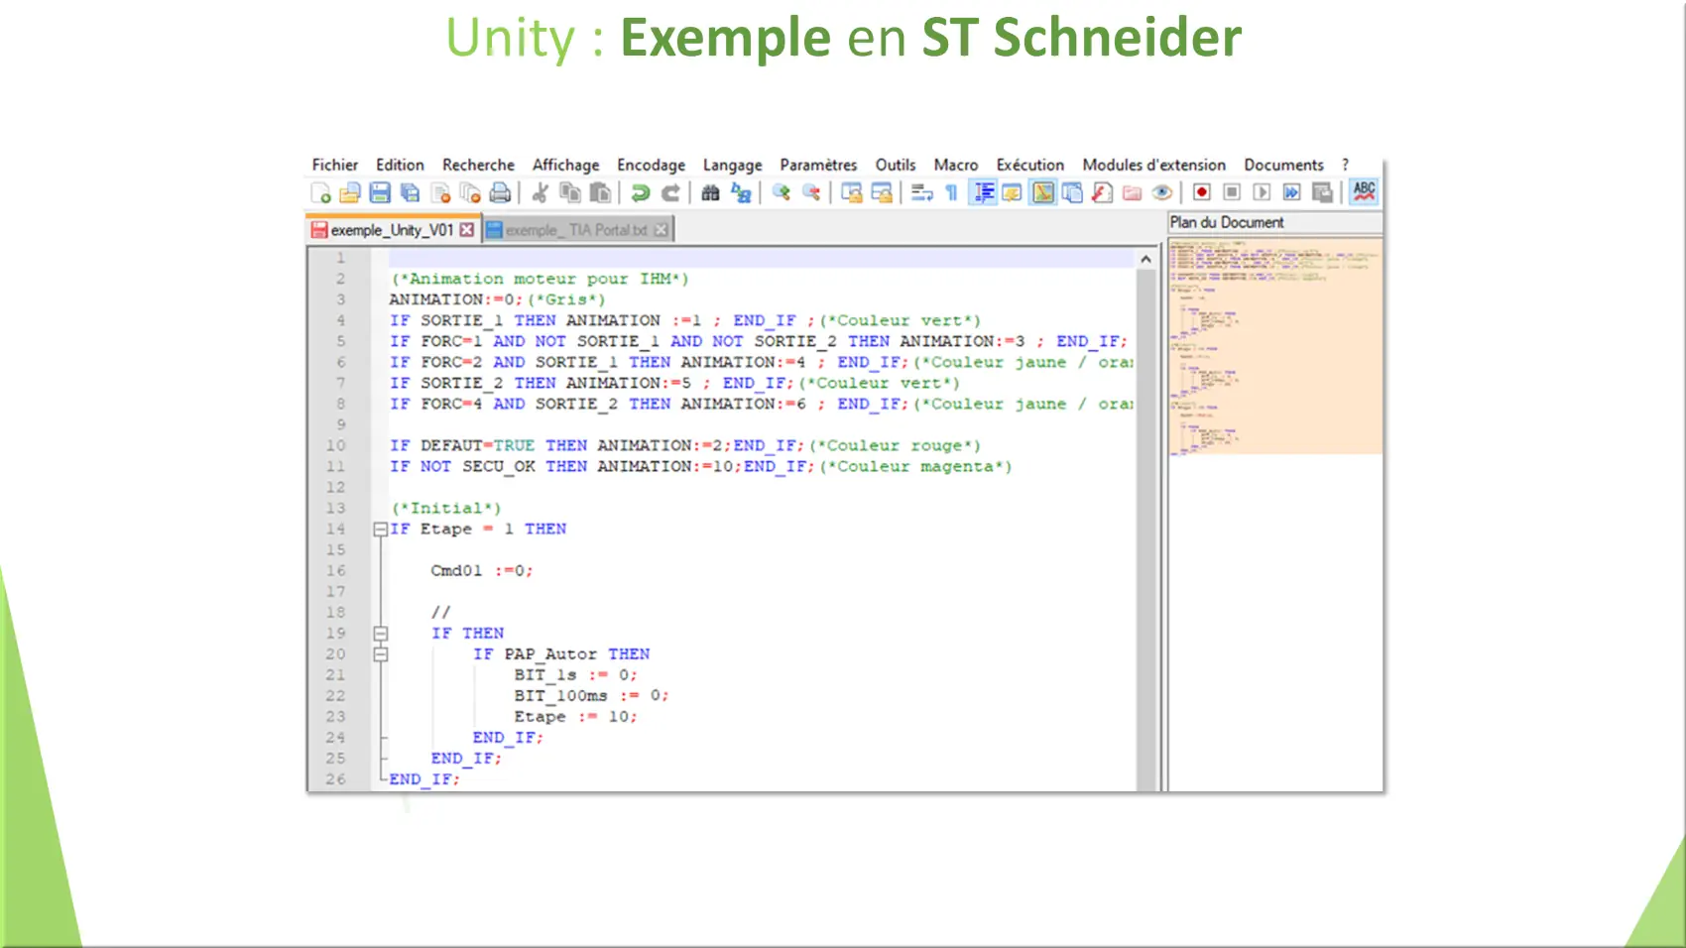Open the Replace dialog icon
This screenshot has width=1686, height=948.
pyautogui.click(x=741, y=192)
